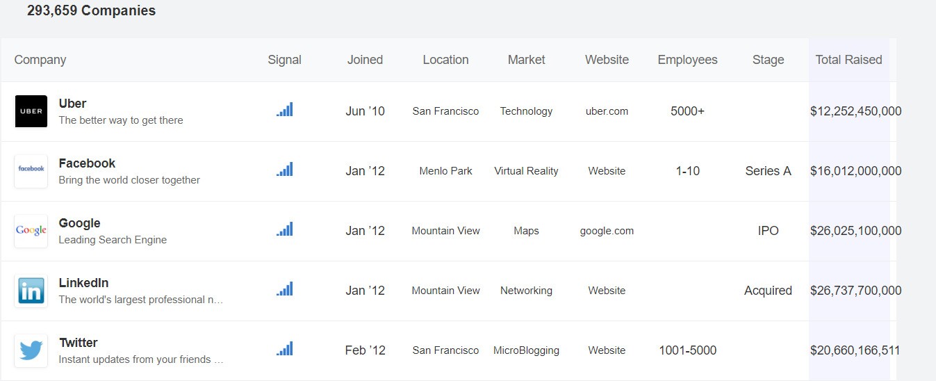Image resolution: width=936 pixels, height=381 pixels.
Task: Click 'Instant updates from your friends' tagline
Action: click(x=141, y=359)
